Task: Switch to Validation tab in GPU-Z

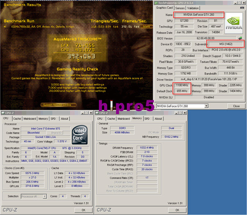Action: point(193,8)
